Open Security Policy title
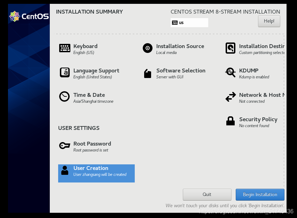The height and width of the screenshot is (218, 297). (258, 119)
